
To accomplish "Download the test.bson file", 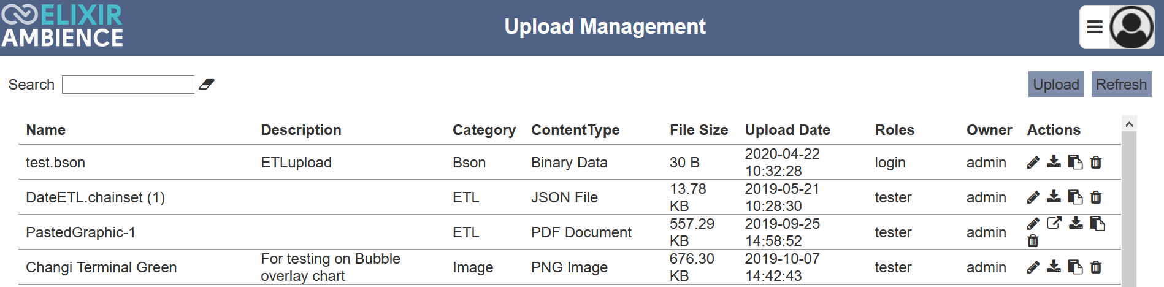I will [x=1054, y=162].
